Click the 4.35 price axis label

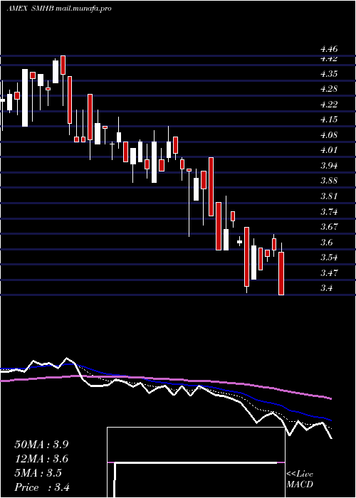point(329,74)
